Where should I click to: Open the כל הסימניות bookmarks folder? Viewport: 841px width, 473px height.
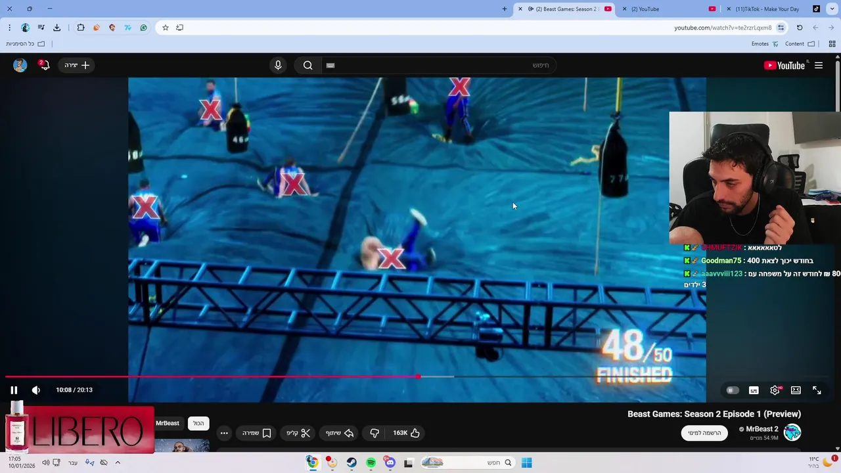(25, 44)
